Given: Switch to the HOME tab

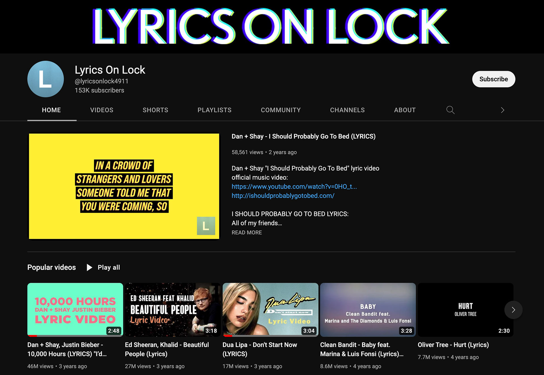Looking at the screenshot, I should pyautogui.click(x=52, y=110).
